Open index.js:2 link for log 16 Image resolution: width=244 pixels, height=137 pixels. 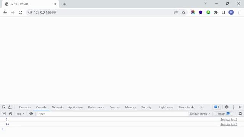tap(229, 124)
